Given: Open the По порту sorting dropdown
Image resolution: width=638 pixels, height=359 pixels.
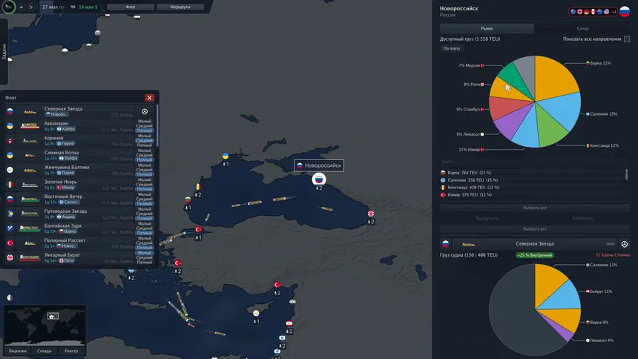Looking at the screenshot, I should (452, 48).
